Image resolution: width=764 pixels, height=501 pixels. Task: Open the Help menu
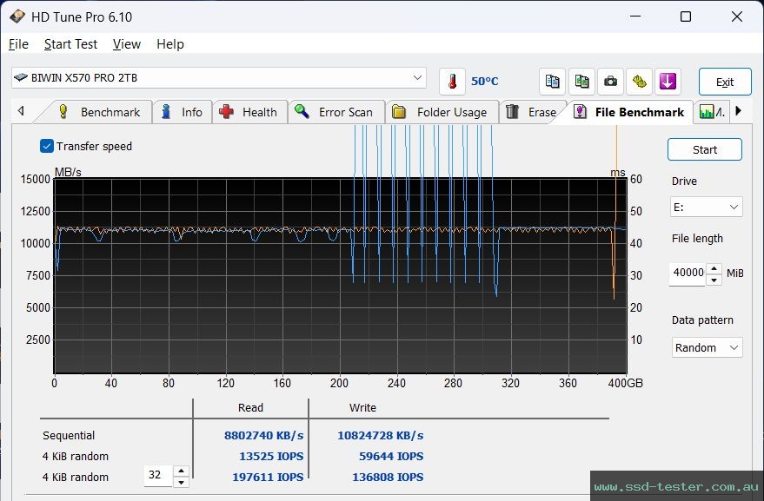[x=170, y=44]
